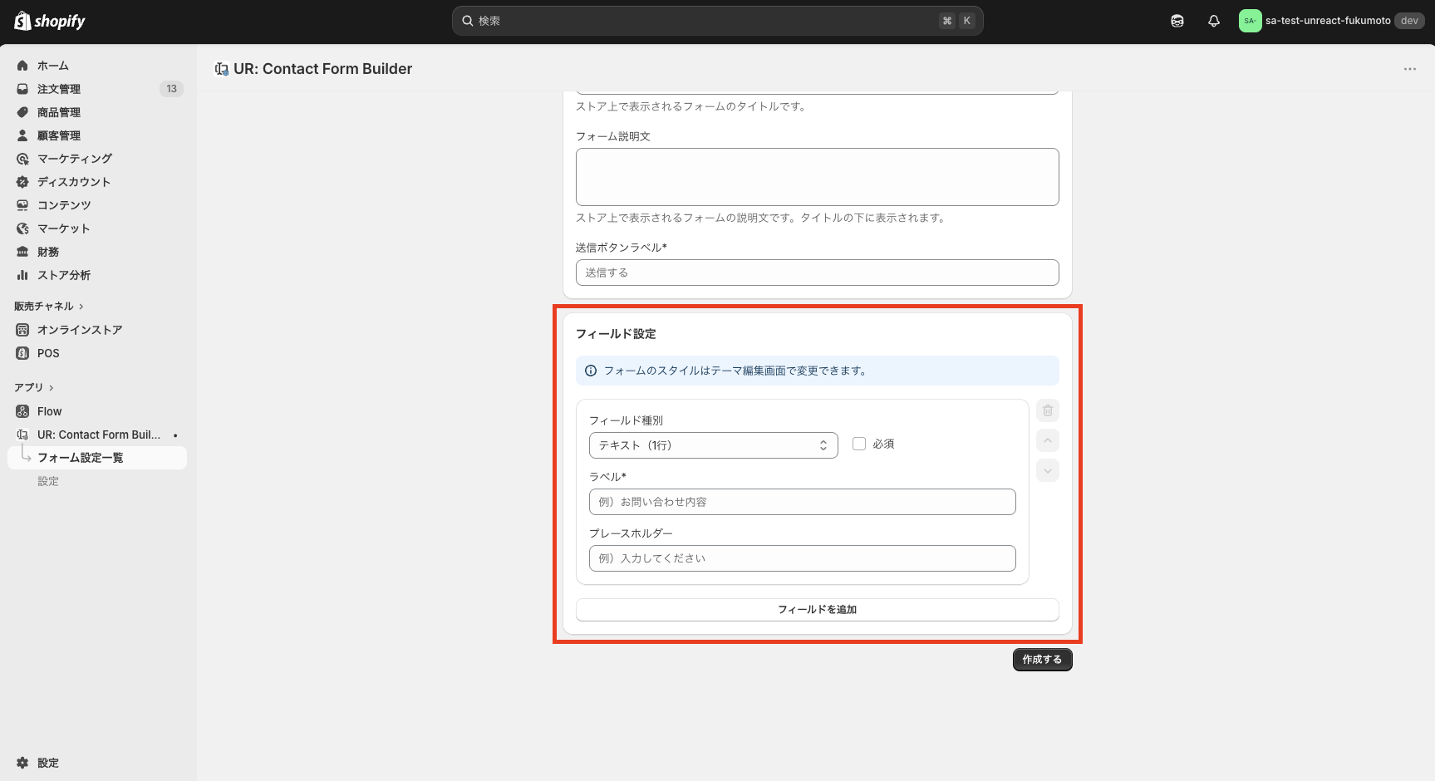Viewport: 1435px width, 781px height.
Task: Click the フォーム説明文 text area
Action: (x=817, y=177)
